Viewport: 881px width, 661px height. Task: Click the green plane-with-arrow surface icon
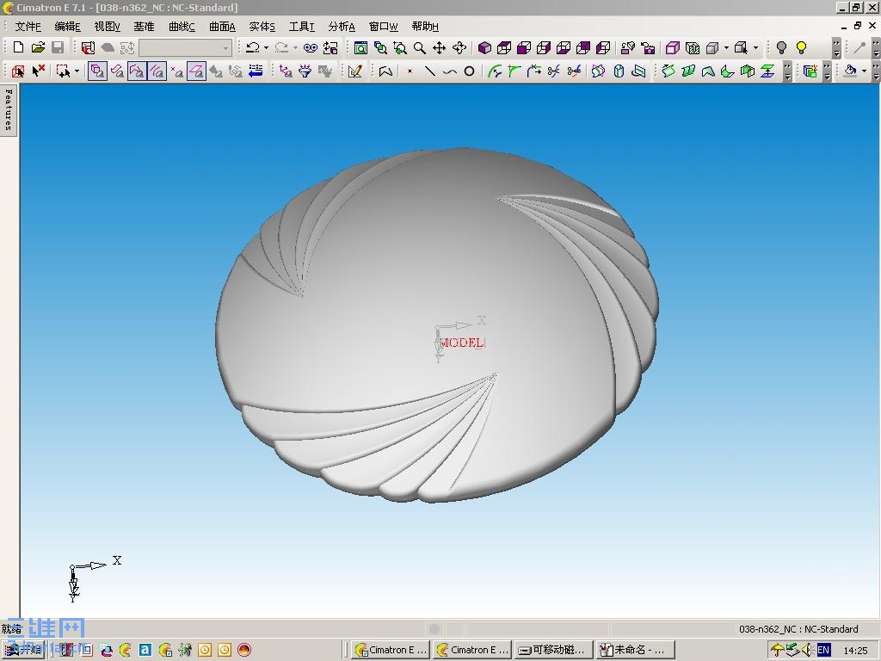[767, 71]
